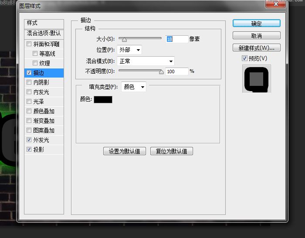
Task: Confirm with the 确定 button
Action: tap(256, 24)
